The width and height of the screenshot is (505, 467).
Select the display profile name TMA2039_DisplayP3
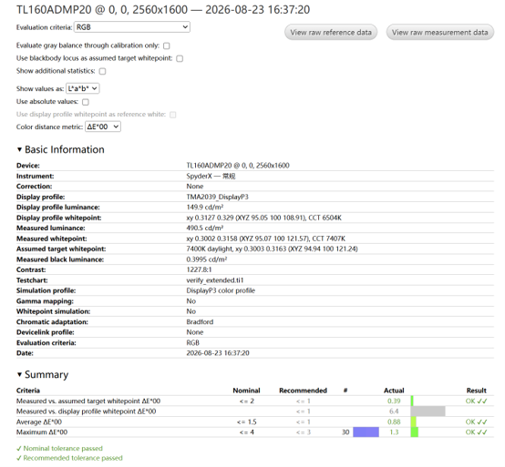(x=217, y=197)
